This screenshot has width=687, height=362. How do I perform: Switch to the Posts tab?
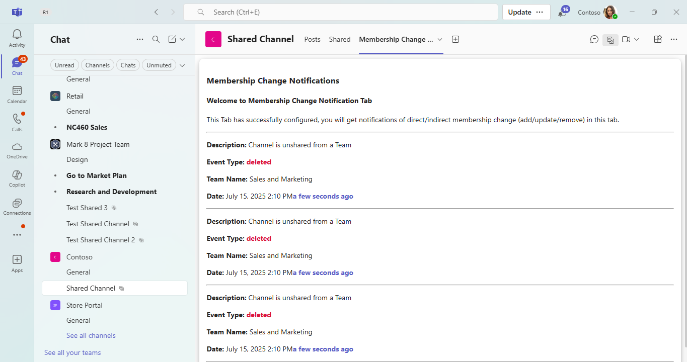pos(312,39)
